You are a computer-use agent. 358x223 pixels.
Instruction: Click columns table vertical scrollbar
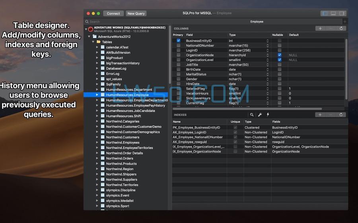point(346,69)
